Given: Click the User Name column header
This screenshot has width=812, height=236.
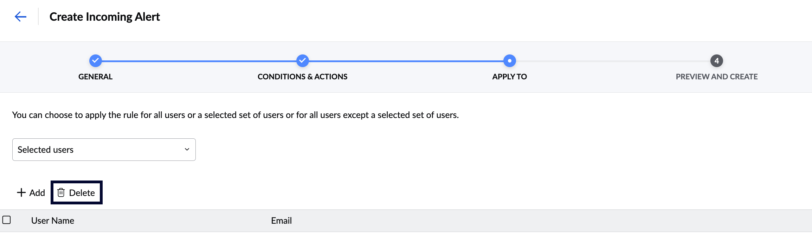Looking at the screenshot, I should [x=53, y=221].
